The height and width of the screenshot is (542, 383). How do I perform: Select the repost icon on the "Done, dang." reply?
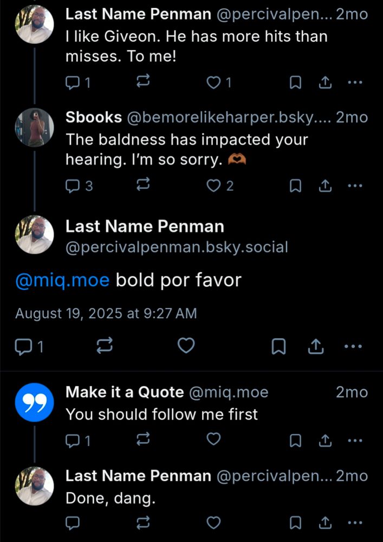click(x=142, y=523)
